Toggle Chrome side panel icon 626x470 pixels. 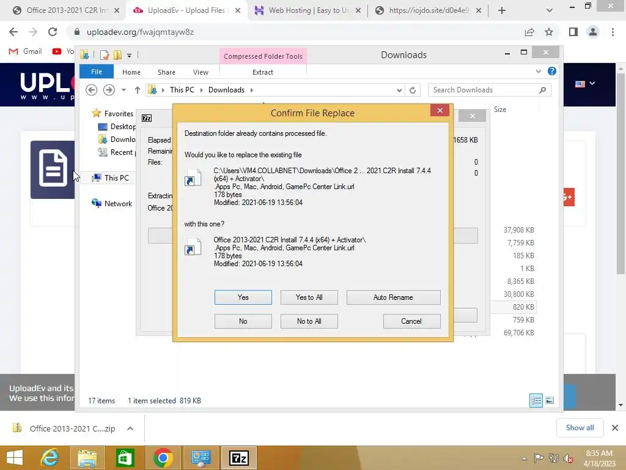(573, 32)
